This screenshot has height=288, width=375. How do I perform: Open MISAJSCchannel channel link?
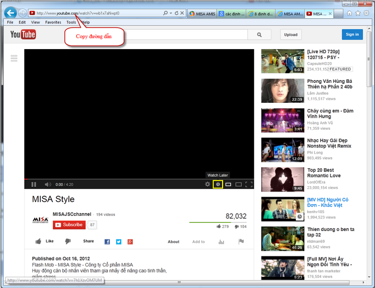(x=72, y=214)
